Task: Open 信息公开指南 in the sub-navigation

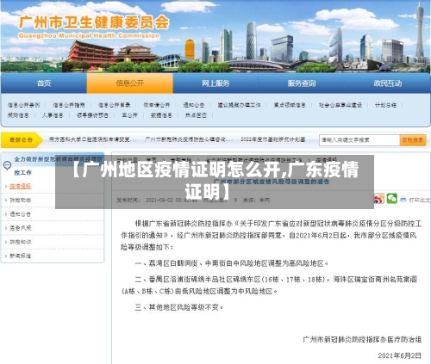Action: click(69, 105)
